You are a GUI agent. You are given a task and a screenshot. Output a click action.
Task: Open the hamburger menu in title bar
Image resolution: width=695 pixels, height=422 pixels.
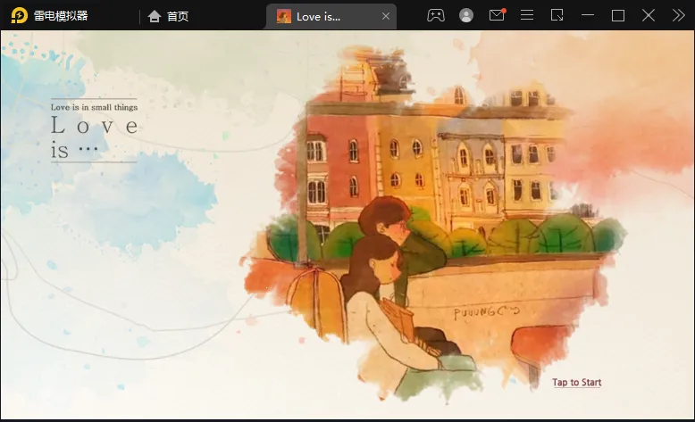pos(527,15)
